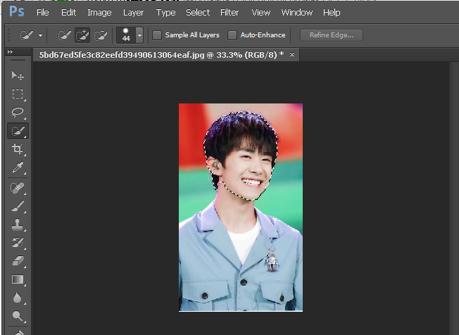The width and height of the screenshot is (459, 335).
Task: Select the Eyedropper tool
Action: pyautogui.click(x=18, y=167)
